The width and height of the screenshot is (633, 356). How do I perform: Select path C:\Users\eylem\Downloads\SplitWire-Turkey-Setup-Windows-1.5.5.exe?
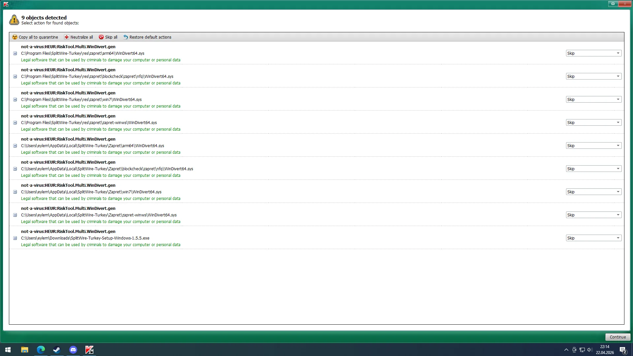(x=85, y=238)
